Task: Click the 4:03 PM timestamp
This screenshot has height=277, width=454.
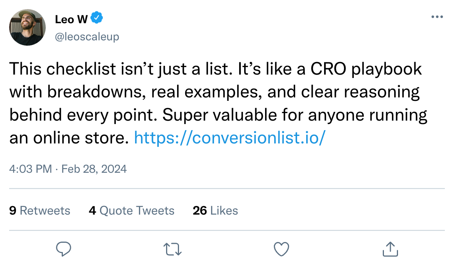Action: coord(30,169)
